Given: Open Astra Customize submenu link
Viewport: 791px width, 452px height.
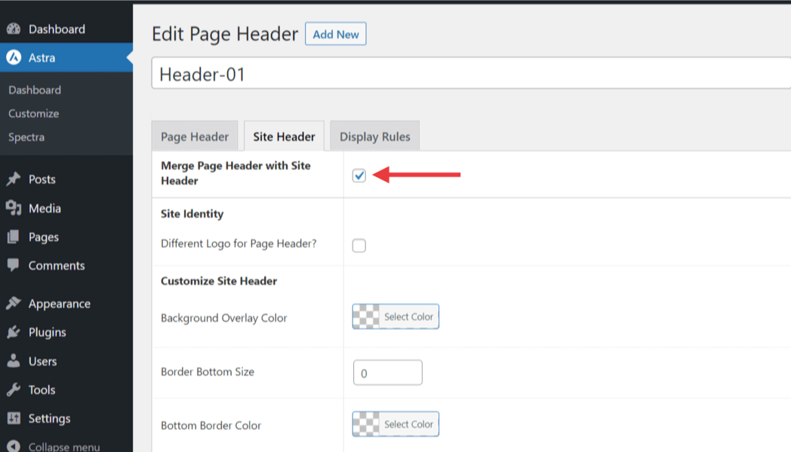Looking at the screenshot, I should pos(33,113).
